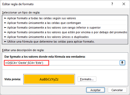Close the Editar regla de formato dialog
The width and height of the screenshot is (130, 95).
pos(124,4)
